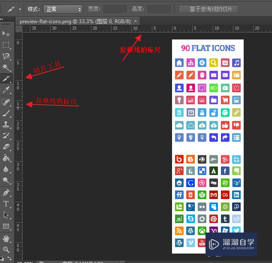This screenshot has width=272, height=263.
Task: Click the Skype icon in canvas
Action: (190, 219)
